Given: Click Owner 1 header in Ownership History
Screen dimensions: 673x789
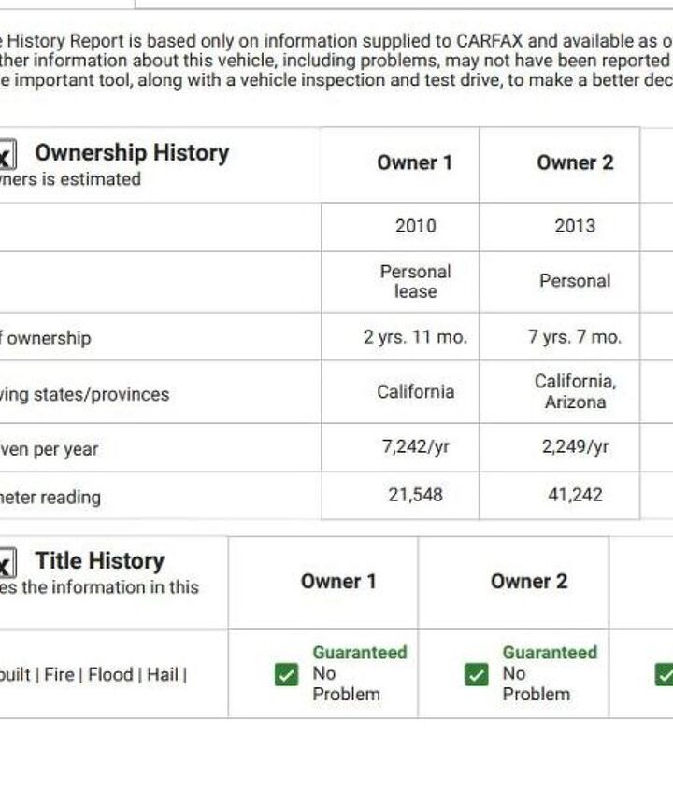Looking at the screenshot, I should 415,163.
